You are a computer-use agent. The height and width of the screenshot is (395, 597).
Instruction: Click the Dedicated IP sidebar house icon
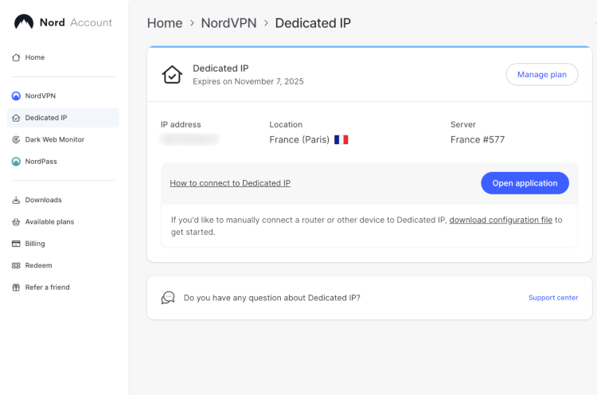point(16,118)
